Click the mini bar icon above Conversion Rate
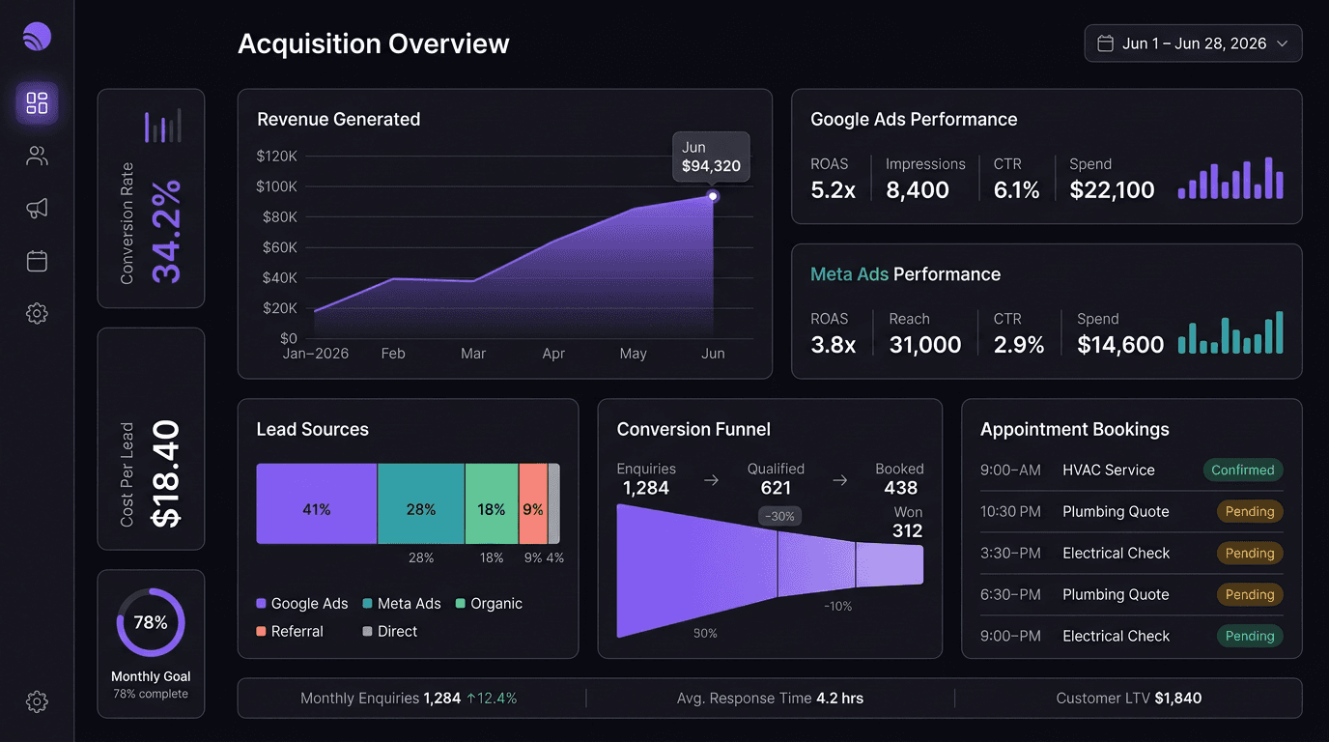Image resolution: width=1329 pixels, height=742 pixels. click(x=162, y=126)
